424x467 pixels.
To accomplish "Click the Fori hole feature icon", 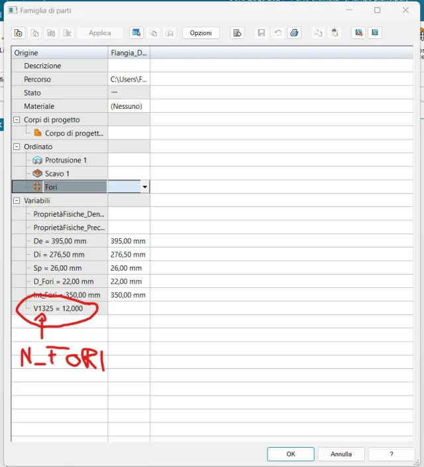I will [x=37, y=187].
